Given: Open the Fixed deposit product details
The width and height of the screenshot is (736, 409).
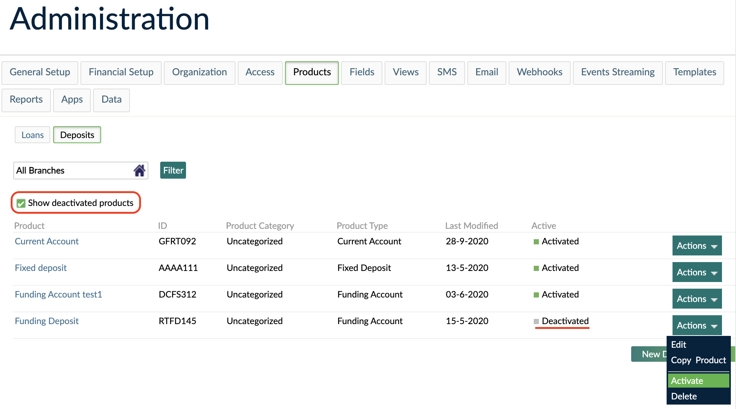Looking at the screenshot, I should click(x=41, y=268).
